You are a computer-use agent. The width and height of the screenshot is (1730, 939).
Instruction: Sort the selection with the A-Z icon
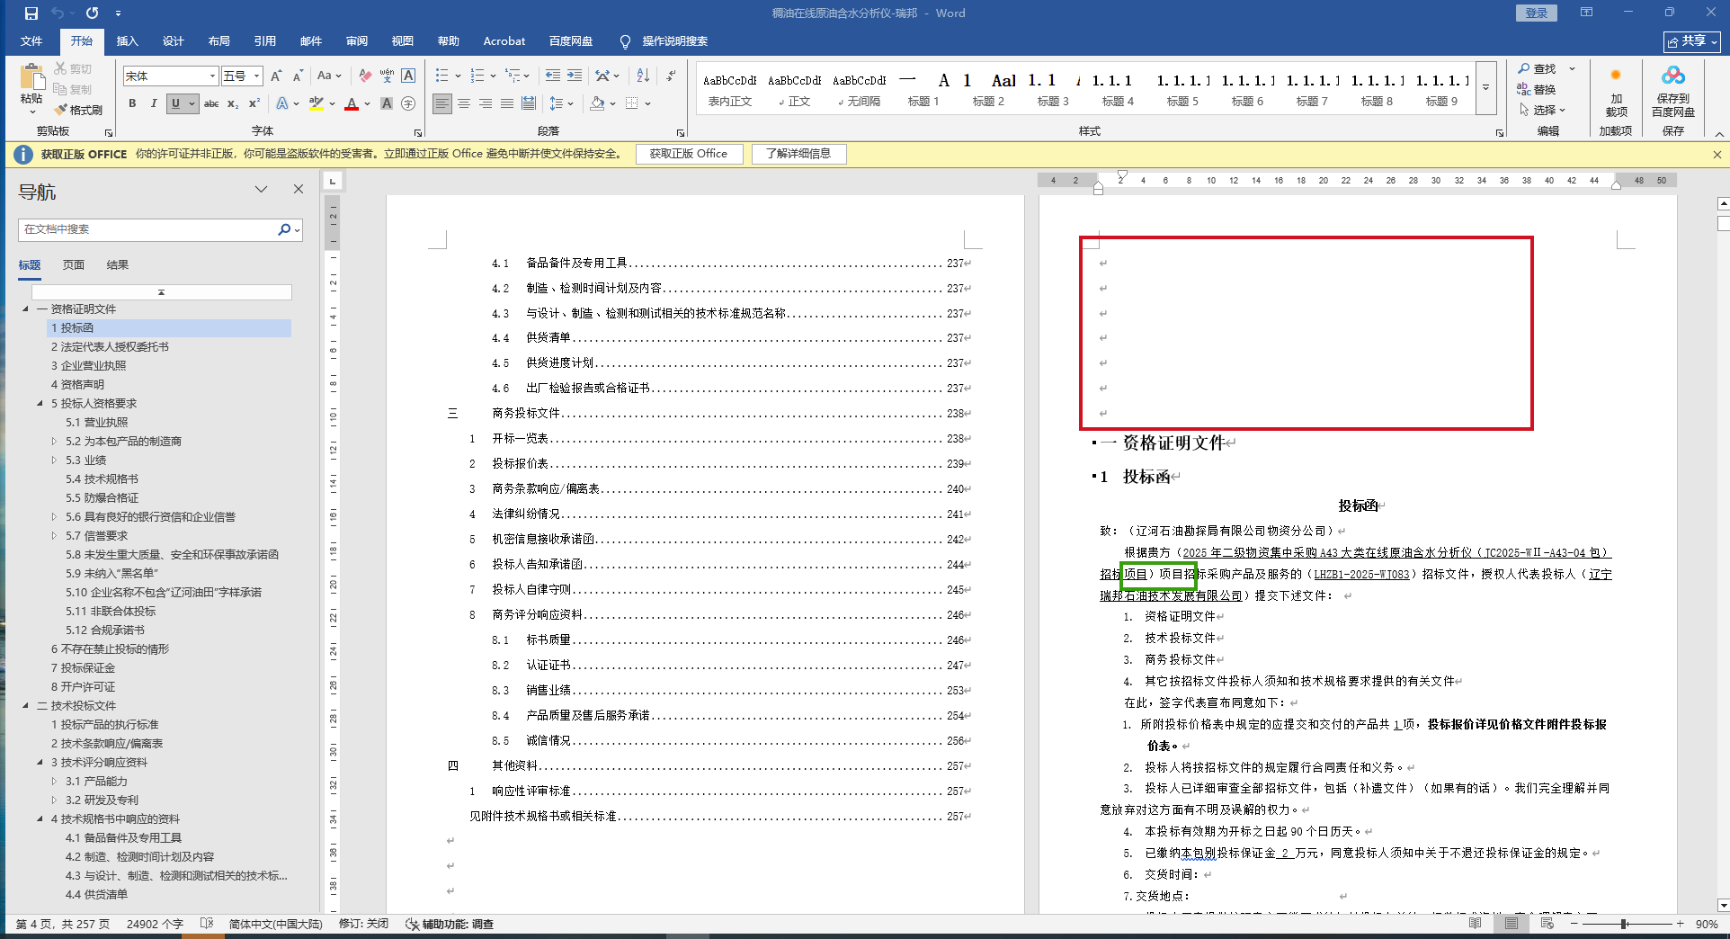coord(643,76)
